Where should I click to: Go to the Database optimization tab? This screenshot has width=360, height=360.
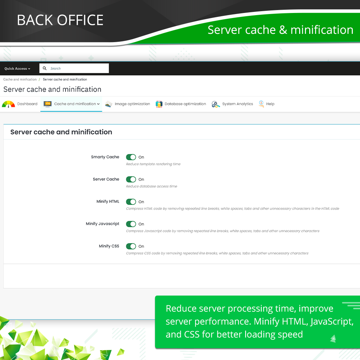[x=185, y=104]
